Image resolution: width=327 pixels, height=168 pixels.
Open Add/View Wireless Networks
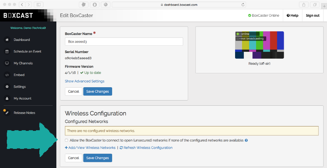pos(90,148)
